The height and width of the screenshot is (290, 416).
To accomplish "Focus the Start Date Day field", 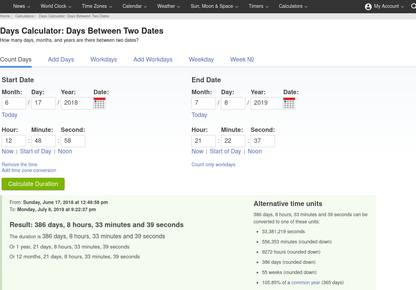I will [44, 103].
